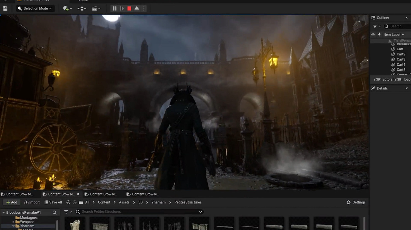Click the Save All button
The height and width of the screenshot is (230, 411).
tap(53, 202)
